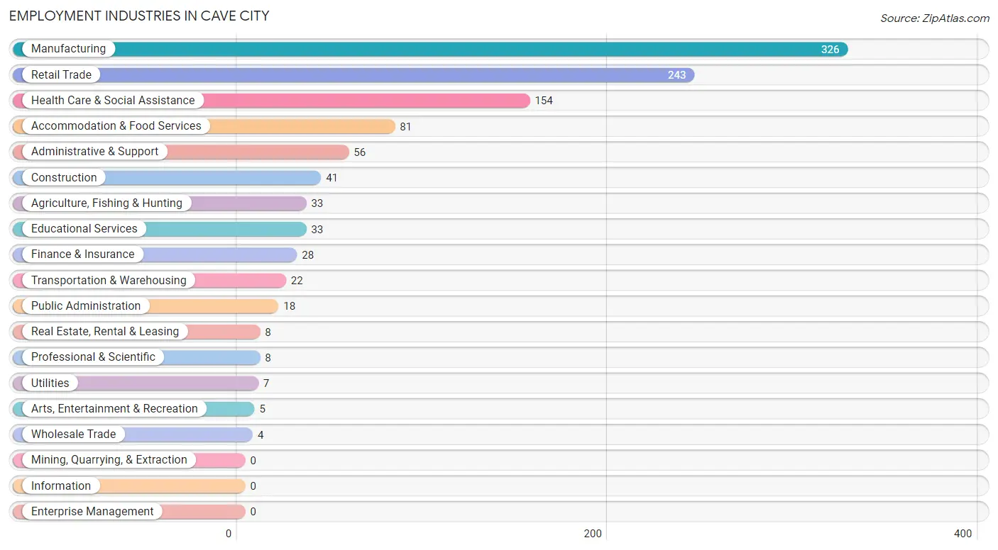
Task: Click the Agriculture, Fishing & Hunting label
Action: click(106, 203)
